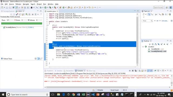Screen dimensions: 173x97
Task: Click the green Run button in toolbar
Action: pos(45,7)
